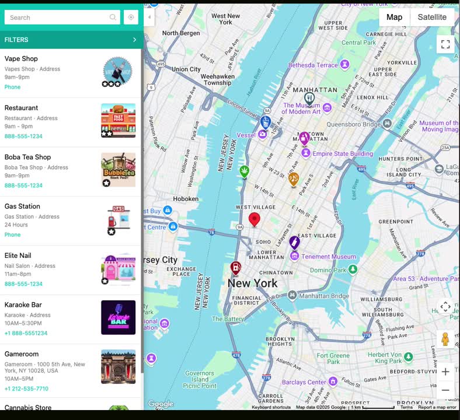460x420 pixels.
Task: Click the Karaoke Bar neon thumbnail
Action: click(119, 317)
